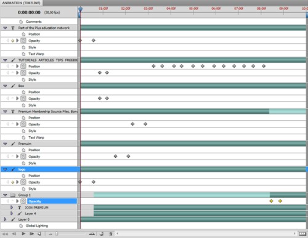Select the Box layer row
The image size is (308, 238).
pyautogui.click(x=39, y=86)
